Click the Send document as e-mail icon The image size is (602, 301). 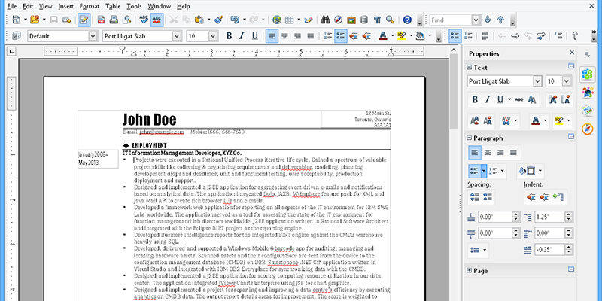67,20
